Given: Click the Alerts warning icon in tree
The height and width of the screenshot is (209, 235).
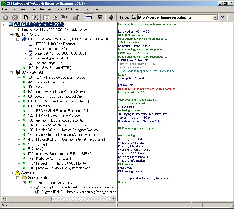Looking at the screenshot, I should (x=18, y=173).
